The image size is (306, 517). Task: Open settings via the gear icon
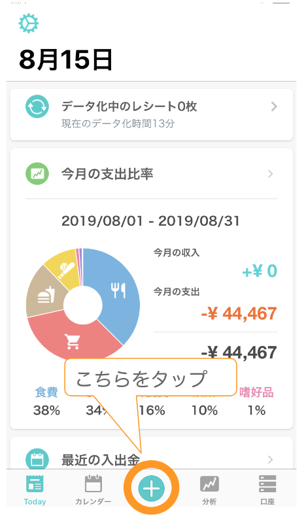pyautogui.click(x=28, y=23)
